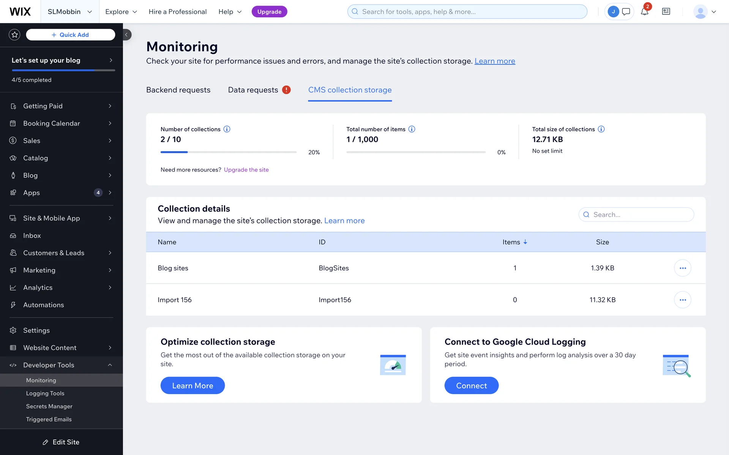The width and height of the screenshot is (729, 455).
Task: Open the SLMobbin site selector dropdown
Action: (x=70, y=12)
